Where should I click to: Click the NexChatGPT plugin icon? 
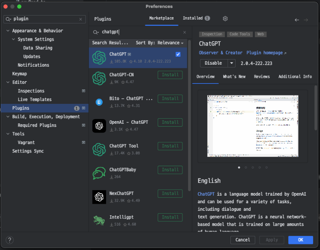(x=99, y=197)
